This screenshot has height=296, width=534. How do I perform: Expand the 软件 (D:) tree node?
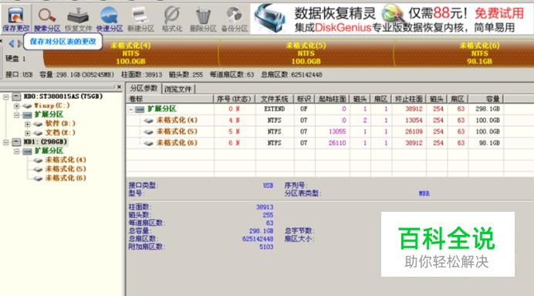(x=27, y=124)
